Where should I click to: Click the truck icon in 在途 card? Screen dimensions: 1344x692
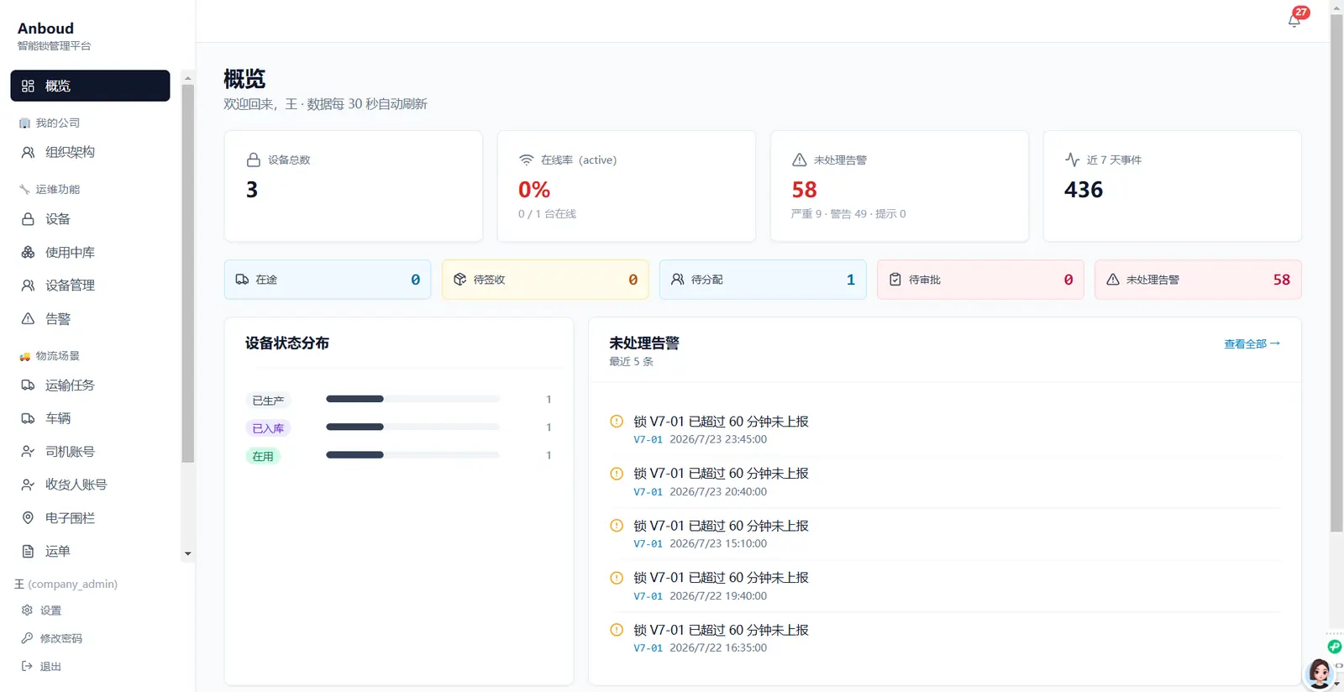coord(242,280)
